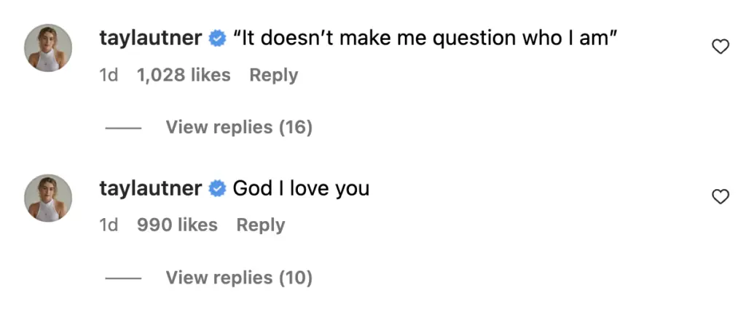Viewport: 746px width, 317px height.
Task: Click the 1d timestamp beside 1,028 likes
Action: tap(109, 75)
